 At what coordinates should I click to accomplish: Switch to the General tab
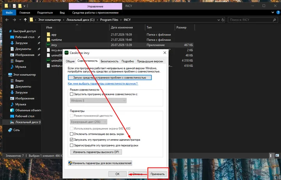pyautogui.click(x=70, y=61)
